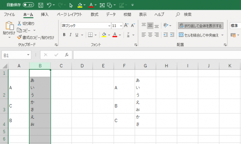Screen dimensions: 241x144
Task: Click quick access fill color highlighter icon
Action: (80, 5)
